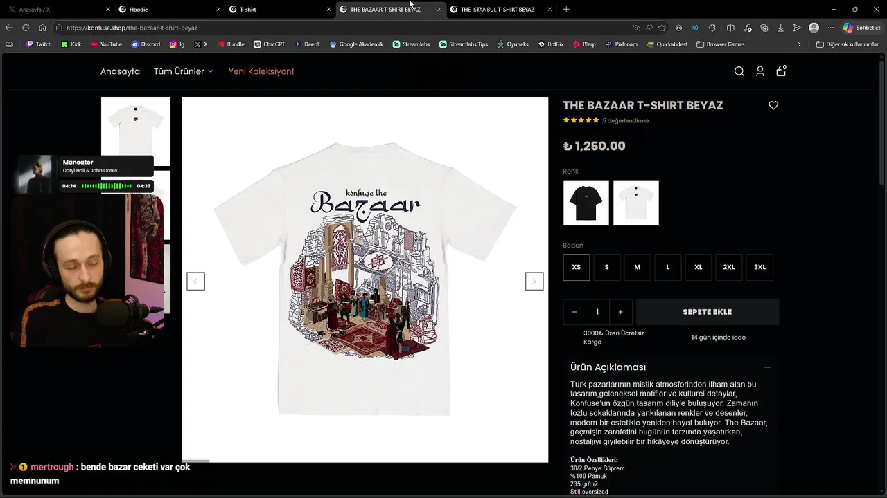
Task: Choose size 3XL option
Action: pos(759,267)
